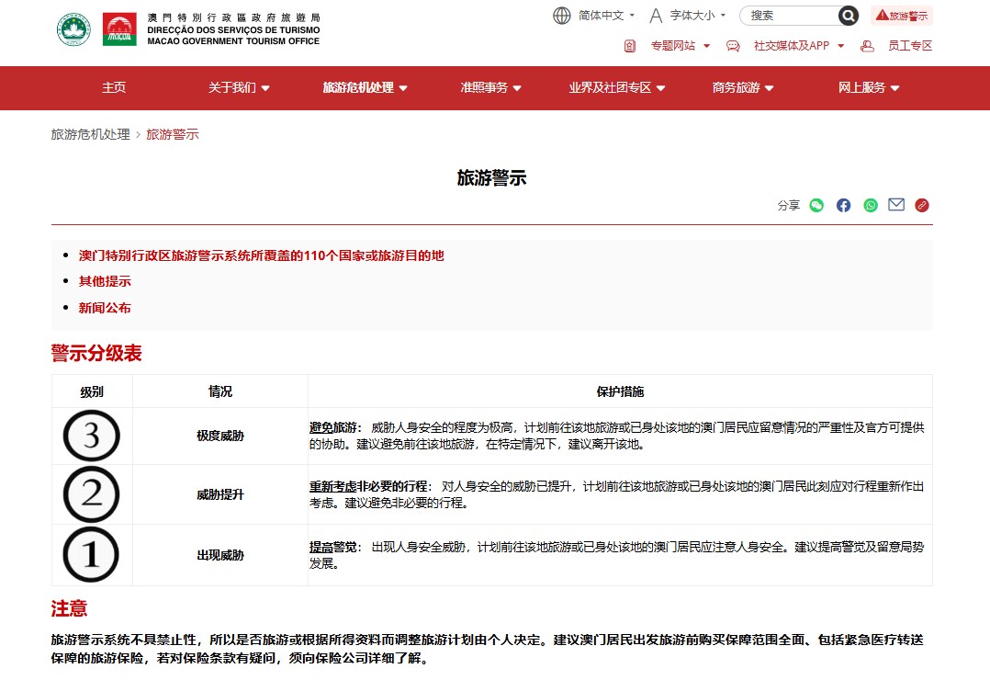Click into the 搜索 search field
The image size is (990, 680).
click(790, 16)
